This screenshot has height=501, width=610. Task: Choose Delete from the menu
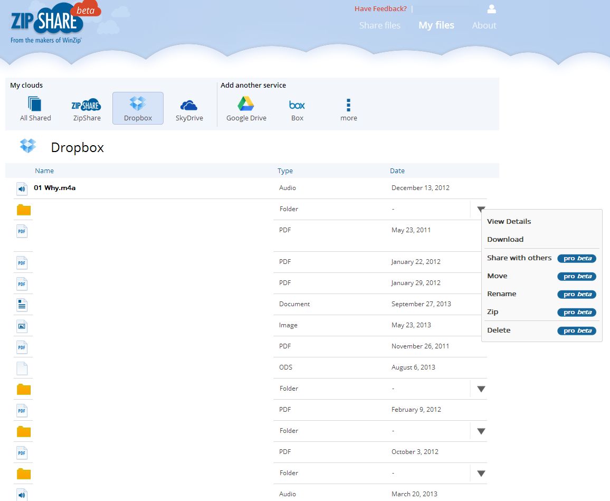pos(498,330)
